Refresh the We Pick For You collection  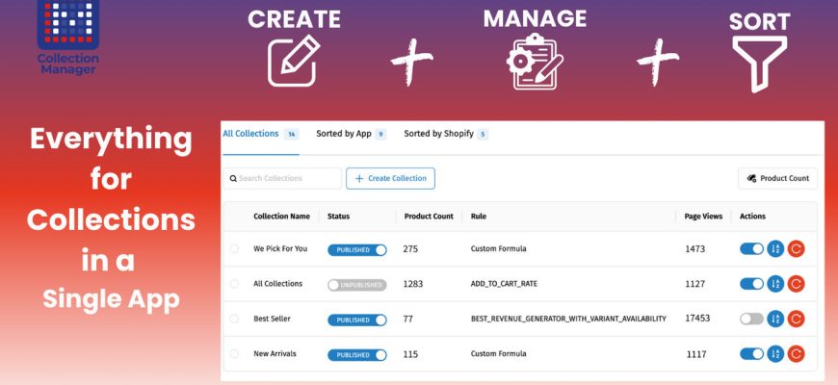pos(796,248)
